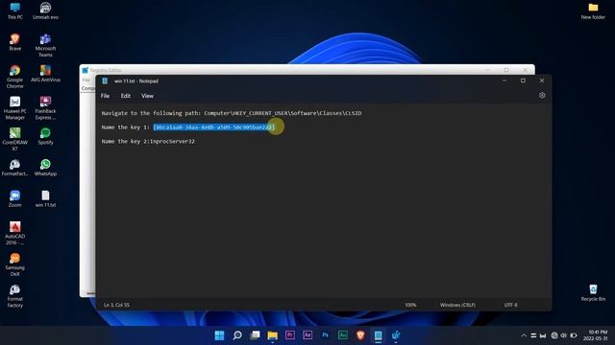Open AutoCAD 2016 desktop shortcut
The width and height of the screenshot is (615, 345).
[x=15, y=233]
